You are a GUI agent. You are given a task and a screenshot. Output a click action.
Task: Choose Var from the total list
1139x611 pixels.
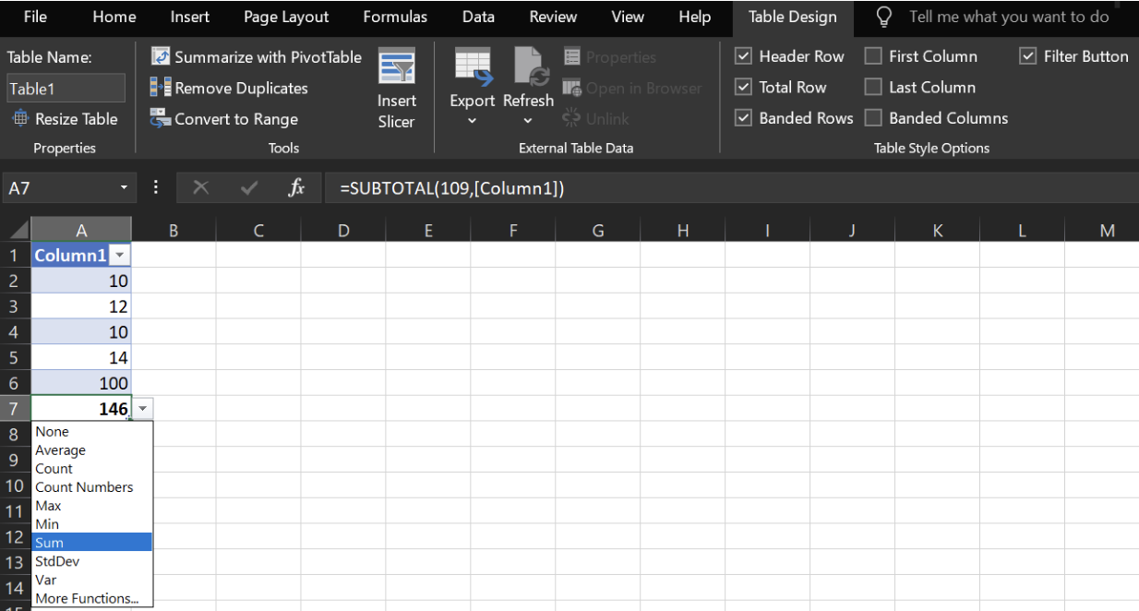click(92, 580)
